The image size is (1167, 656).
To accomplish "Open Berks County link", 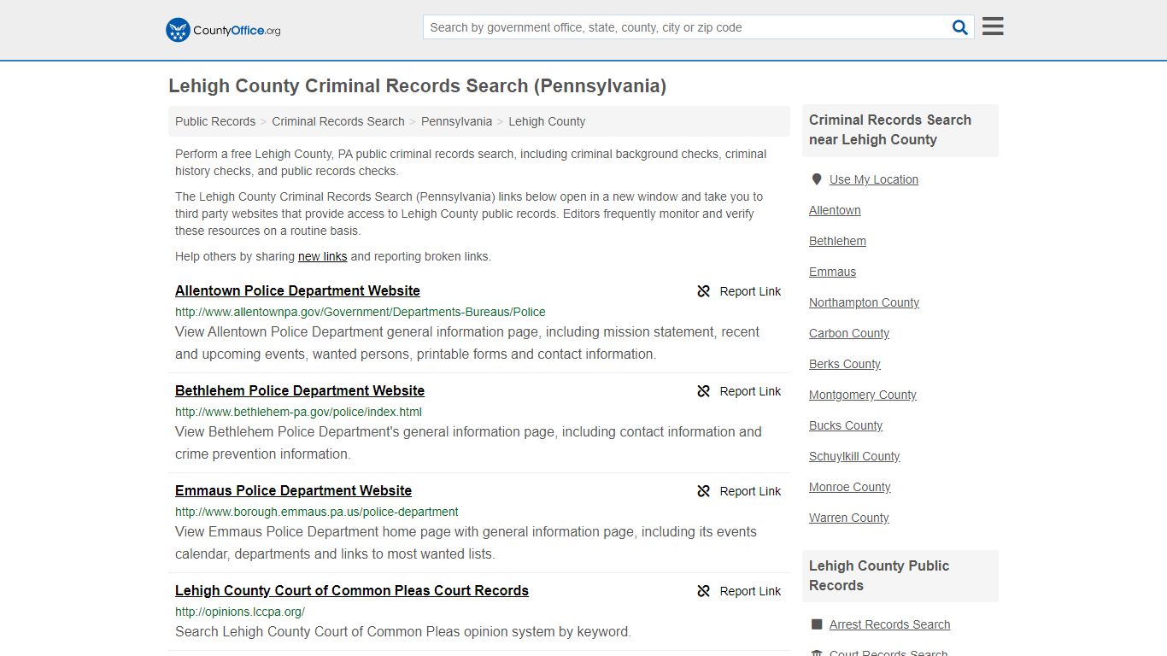I will click(845, 364).
